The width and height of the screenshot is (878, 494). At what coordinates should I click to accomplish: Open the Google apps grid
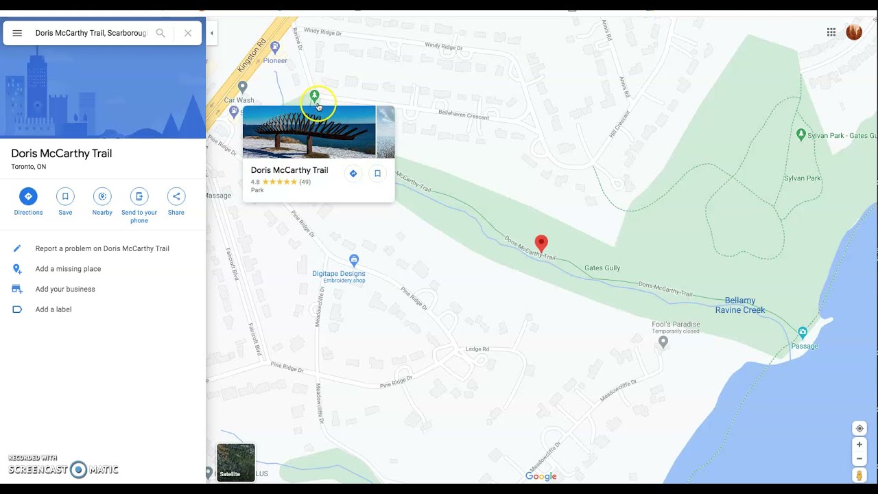[x=831, y=32]
